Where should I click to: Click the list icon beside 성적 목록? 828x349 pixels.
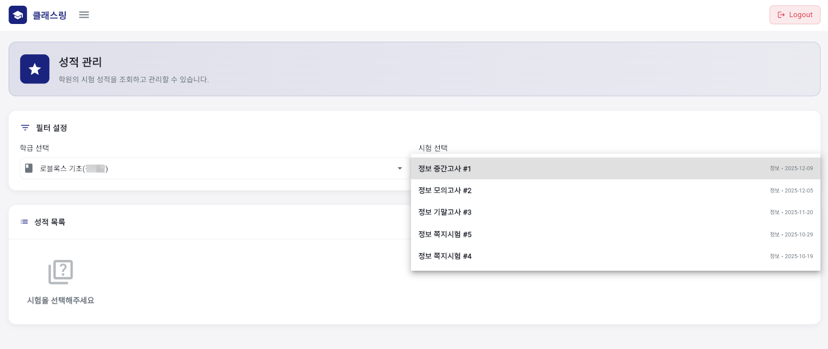coord(25,222)
